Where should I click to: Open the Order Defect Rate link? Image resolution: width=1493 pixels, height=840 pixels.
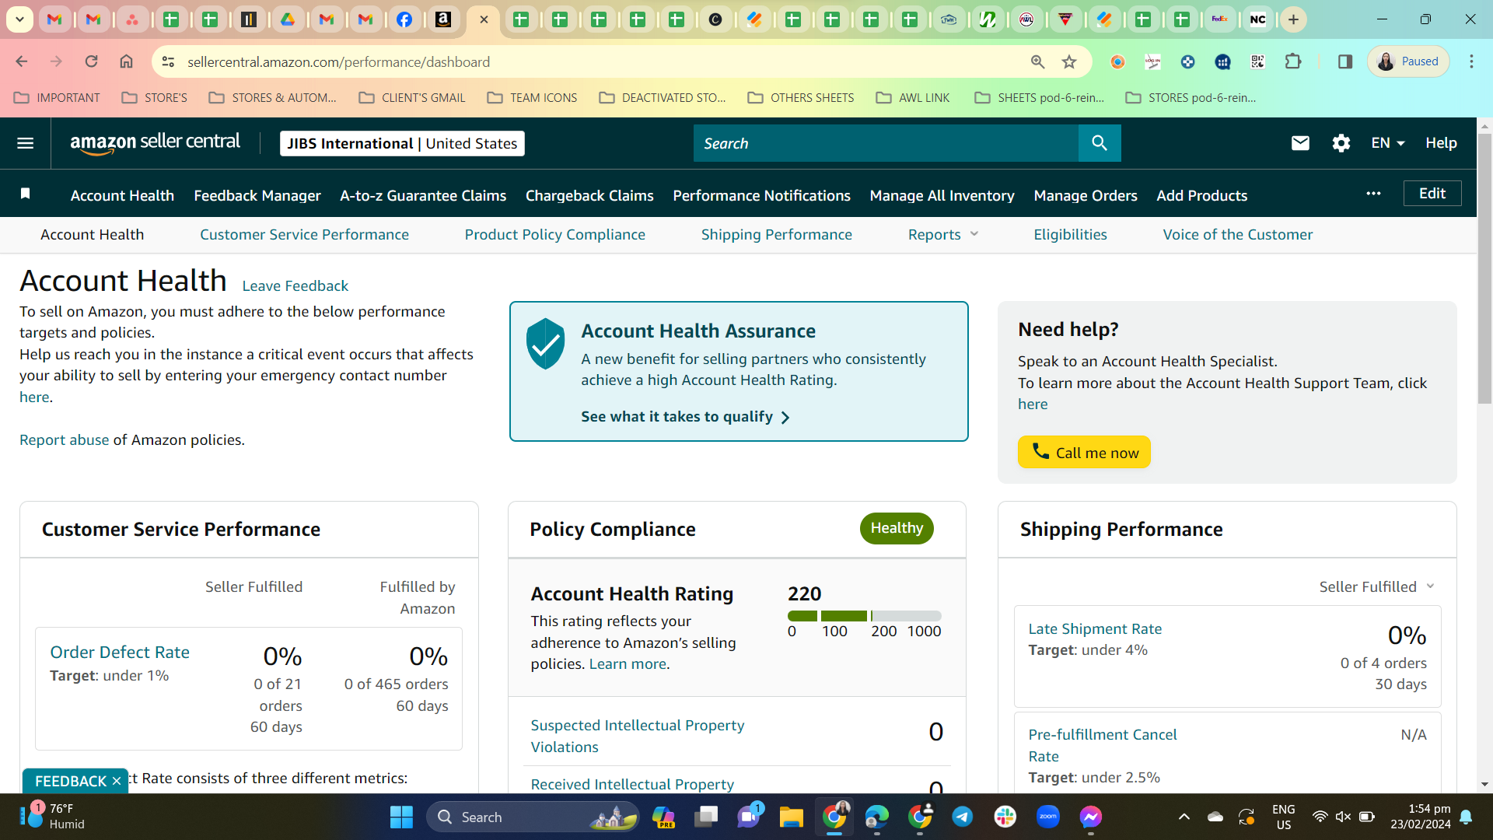click(x=120, y=652)
